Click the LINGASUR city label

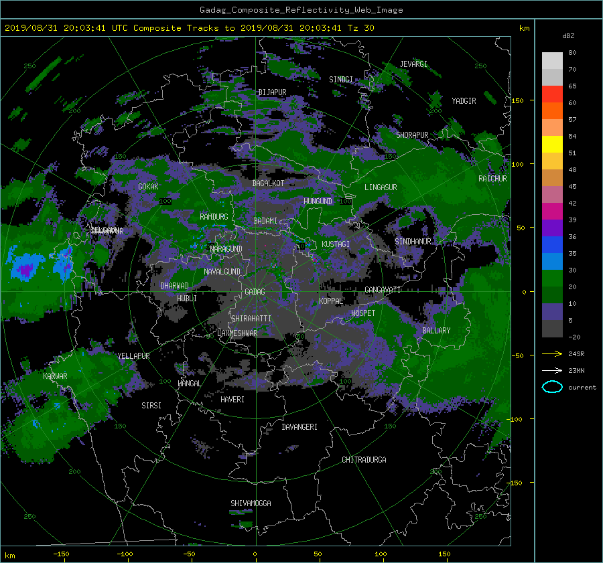(381, 187)
